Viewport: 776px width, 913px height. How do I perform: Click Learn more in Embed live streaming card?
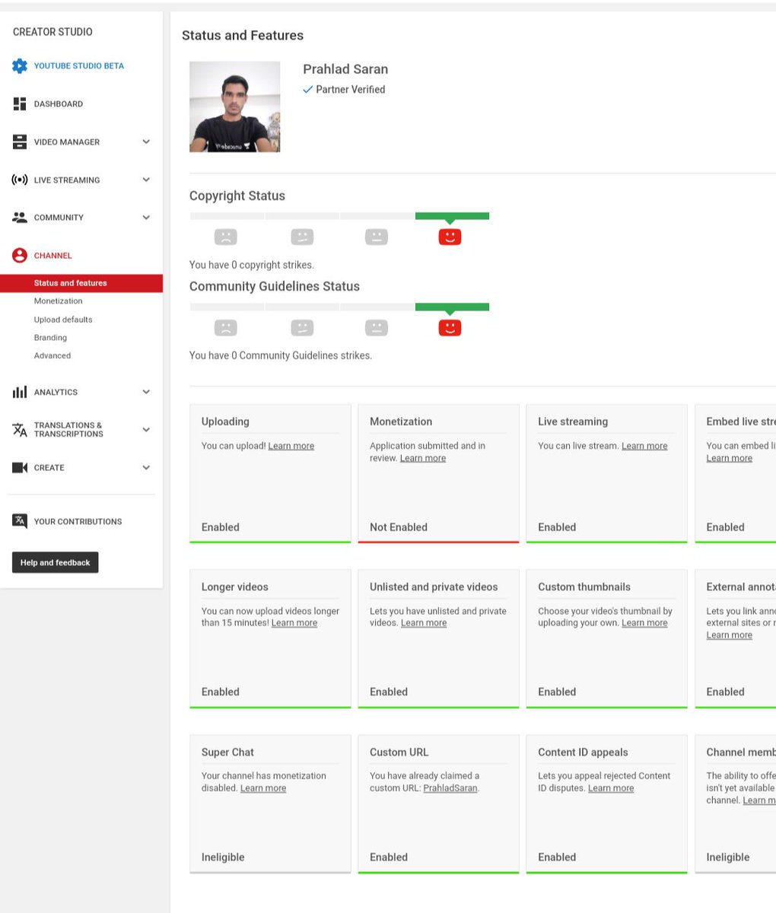pos(730,458)
